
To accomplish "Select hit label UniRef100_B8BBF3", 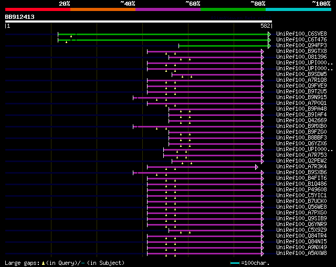I will pyautogui.click(x=301, y=137).
